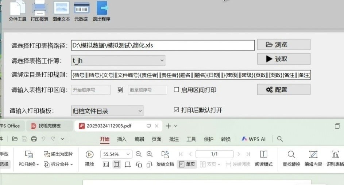Open the 批注 ribbon tab

pyautogui.click(x=174, y=139)
